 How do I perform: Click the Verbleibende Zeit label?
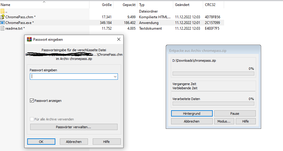(185, 88)
